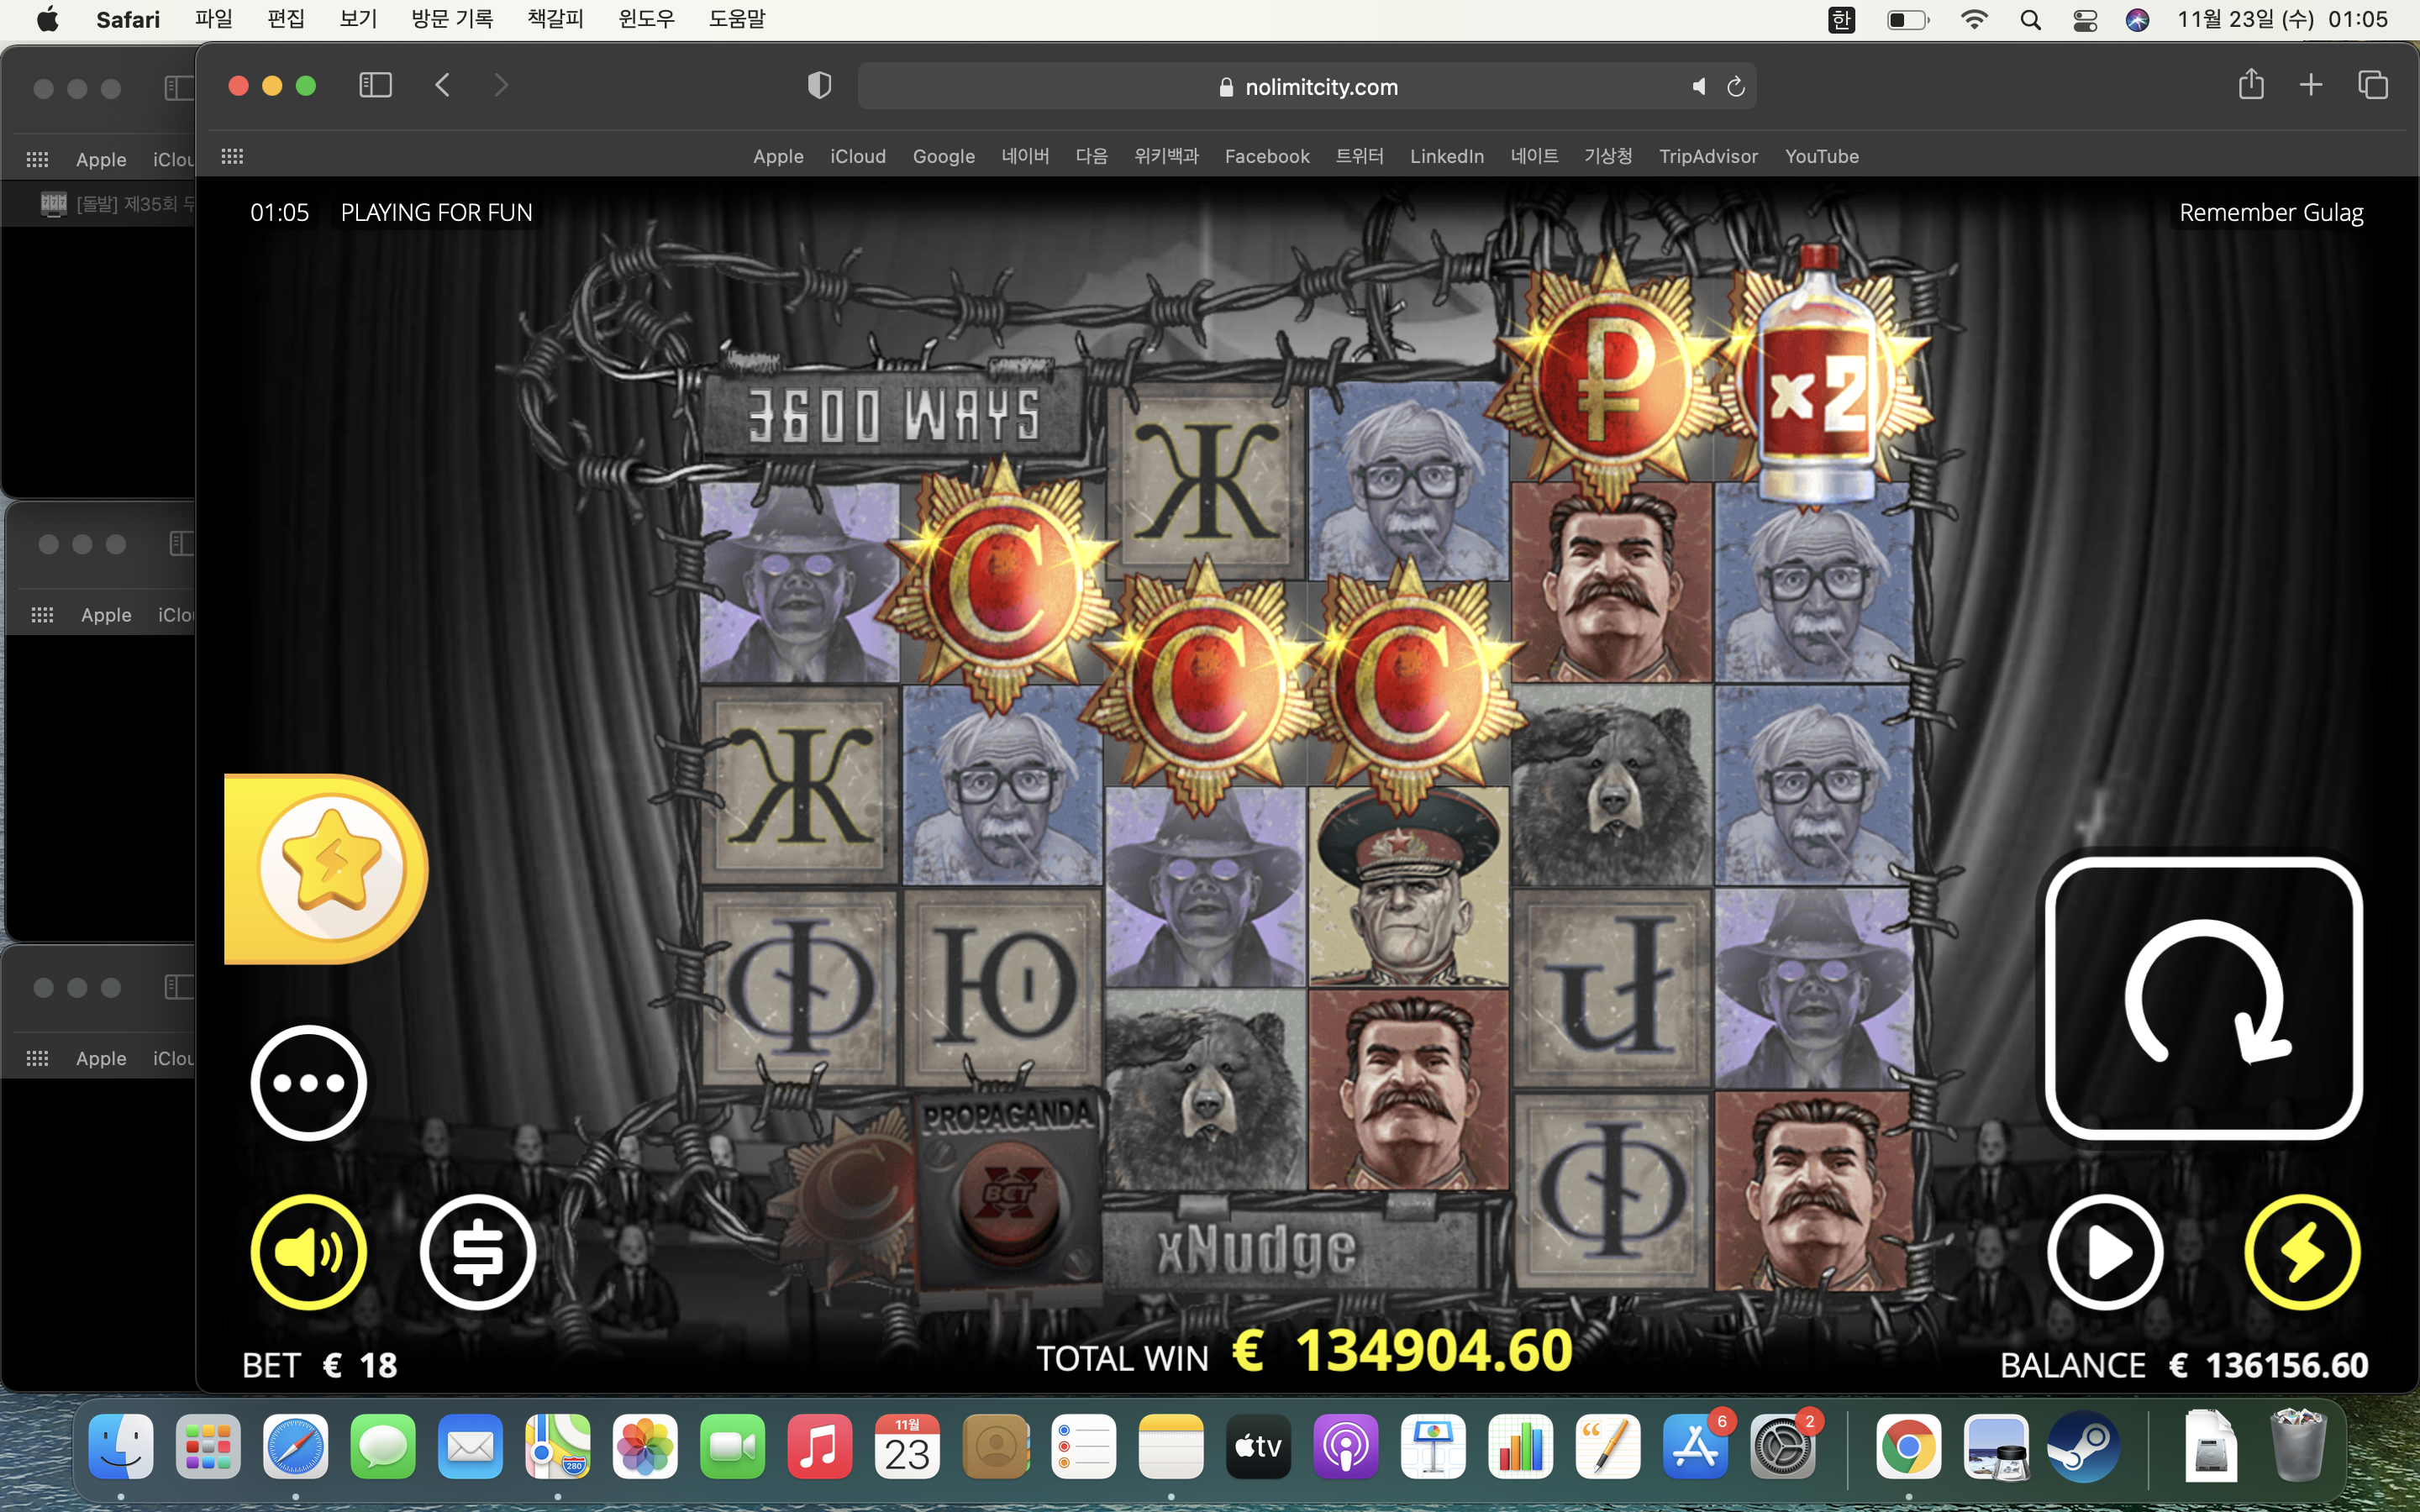Mute game sound with speaker button
Viewport: 2420px width, 1512px height.
(x=308, y=1252)
